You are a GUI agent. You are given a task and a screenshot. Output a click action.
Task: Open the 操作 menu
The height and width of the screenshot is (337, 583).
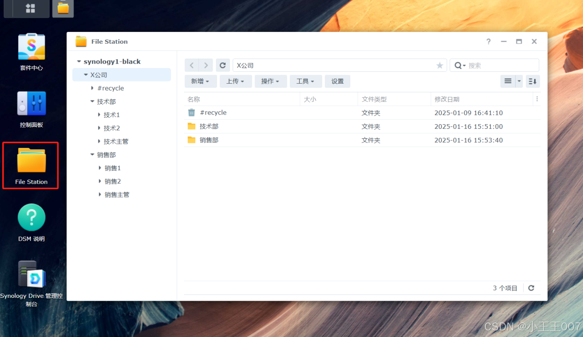tap(271, 81)
